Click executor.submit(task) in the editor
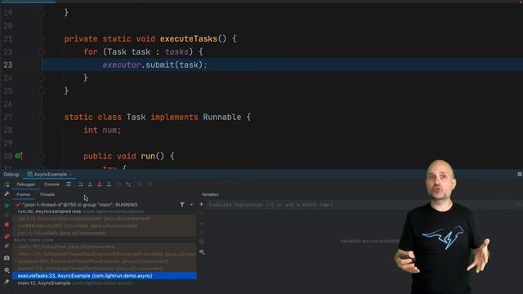 (154, 65)
